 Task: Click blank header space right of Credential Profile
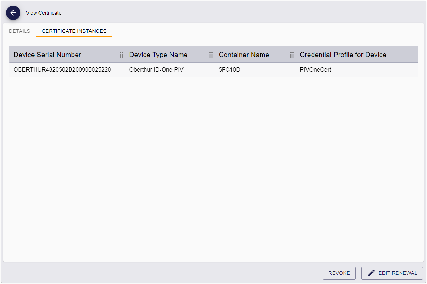coord(403,55)
